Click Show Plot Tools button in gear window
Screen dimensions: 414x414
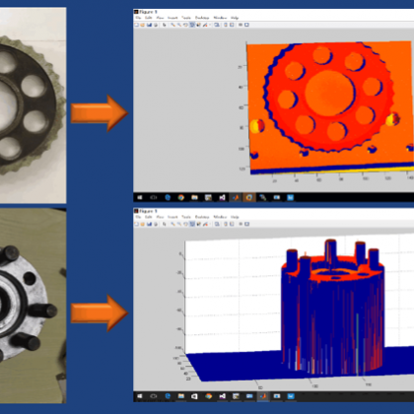tap(246, 25)
